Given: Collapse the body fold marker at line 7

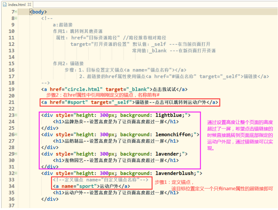Looking at the screenshot, I should 16,12.
